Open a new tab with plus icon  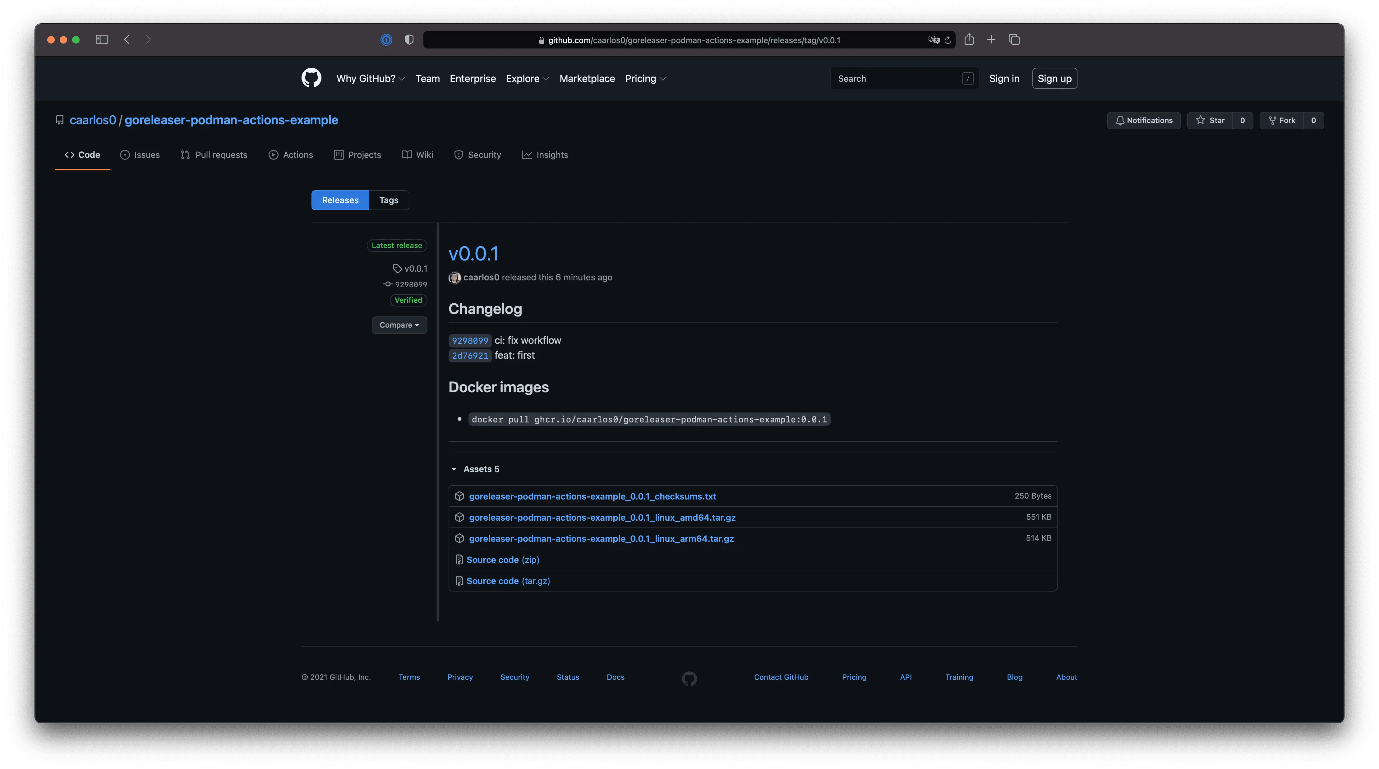[x=991, y=39]
